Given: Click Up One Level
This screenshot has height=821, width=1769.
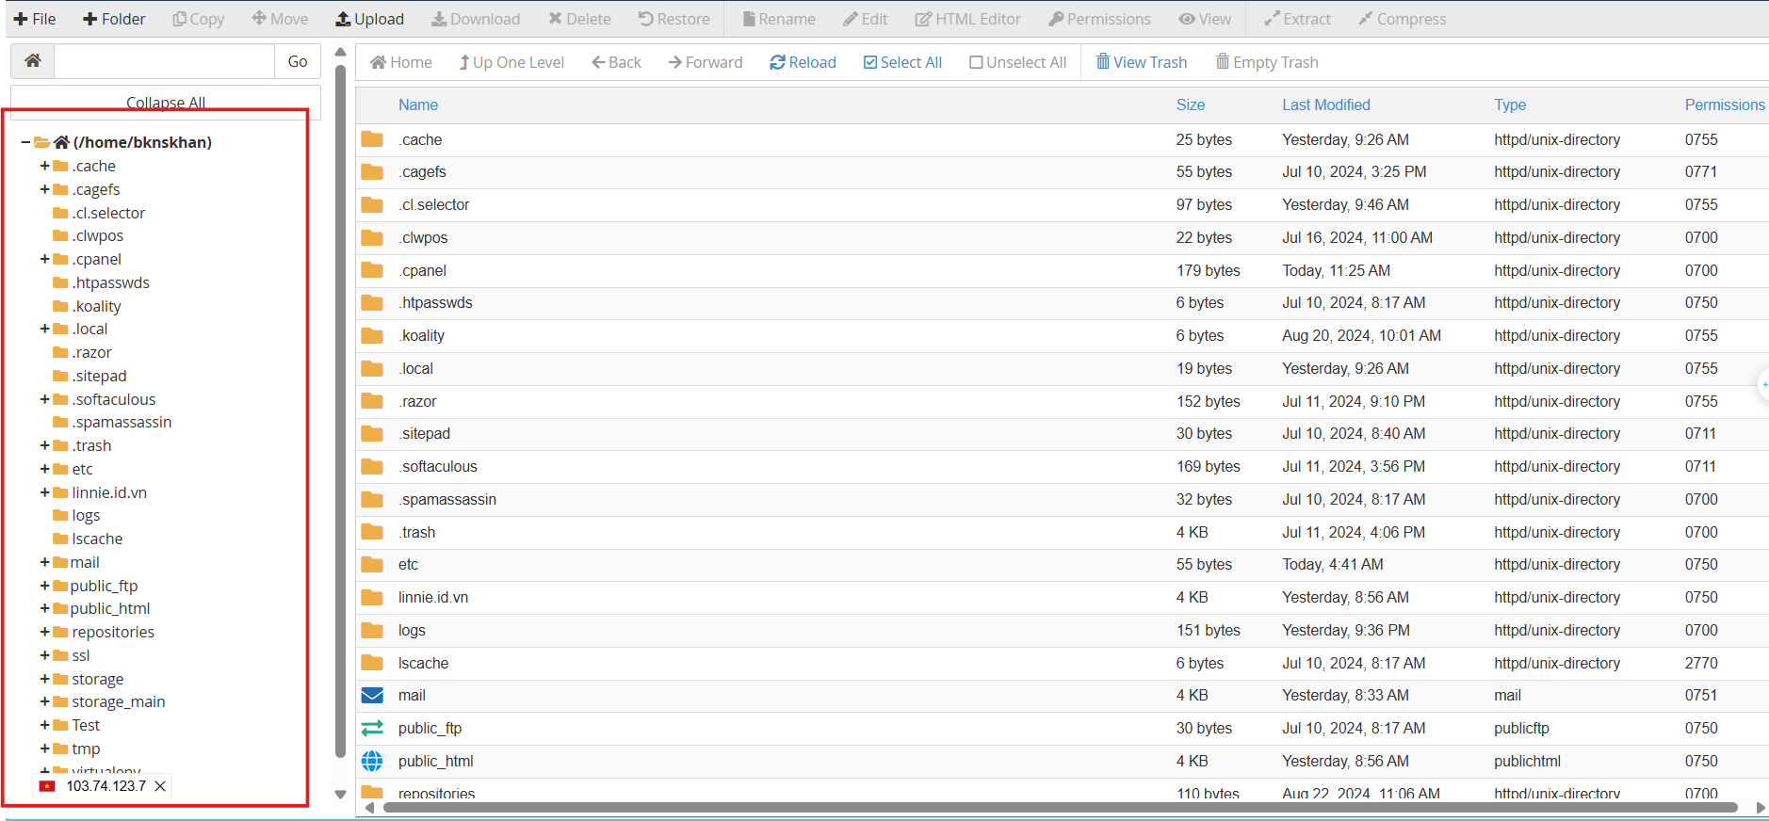Looking at the screenshot, I should tap(511, 62).
